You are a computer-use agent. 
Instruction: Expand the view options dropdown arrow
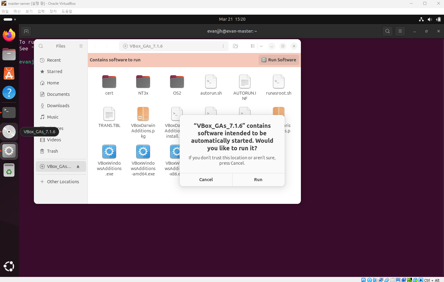(261, 46)
